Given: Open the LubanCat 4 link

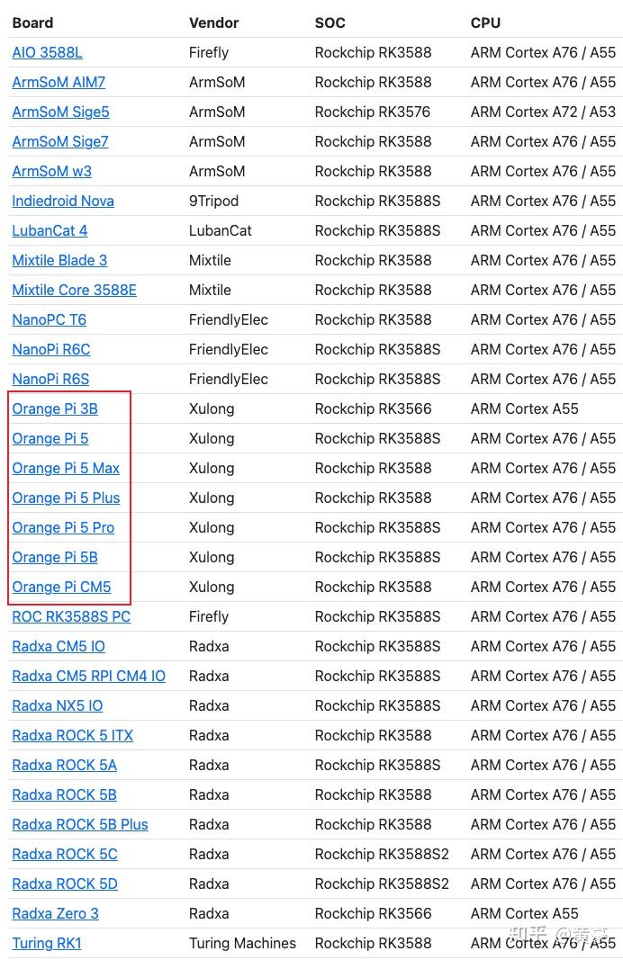Looking at the screenshot, I should [50, 230].
